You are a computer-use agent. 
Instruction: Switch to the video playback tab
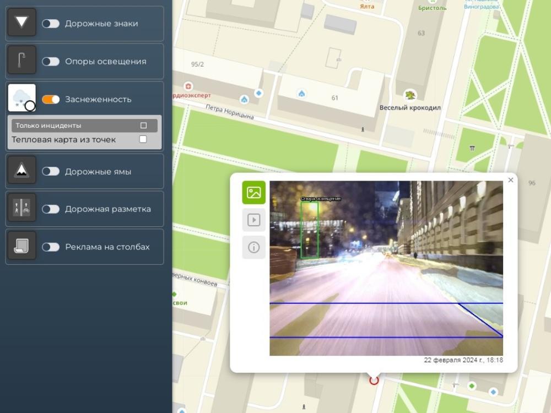(253, 220)
